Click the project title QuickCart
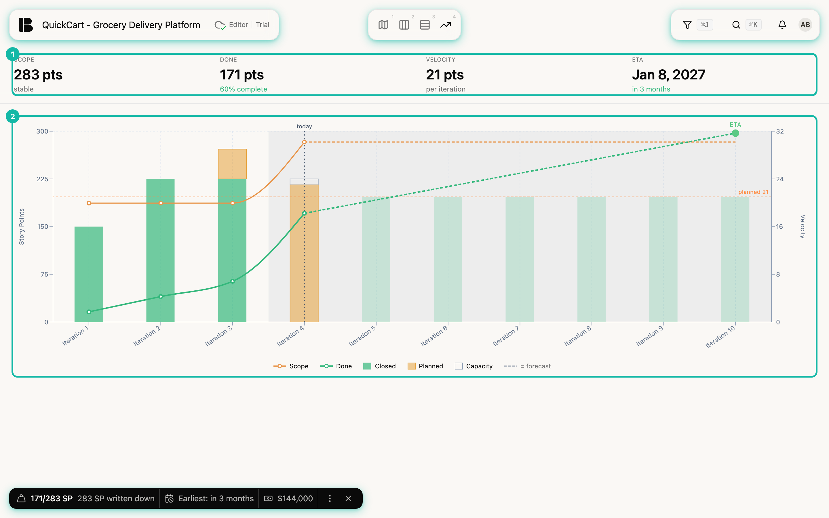This screenshot has height=518, width=829. tap(121, 25)
